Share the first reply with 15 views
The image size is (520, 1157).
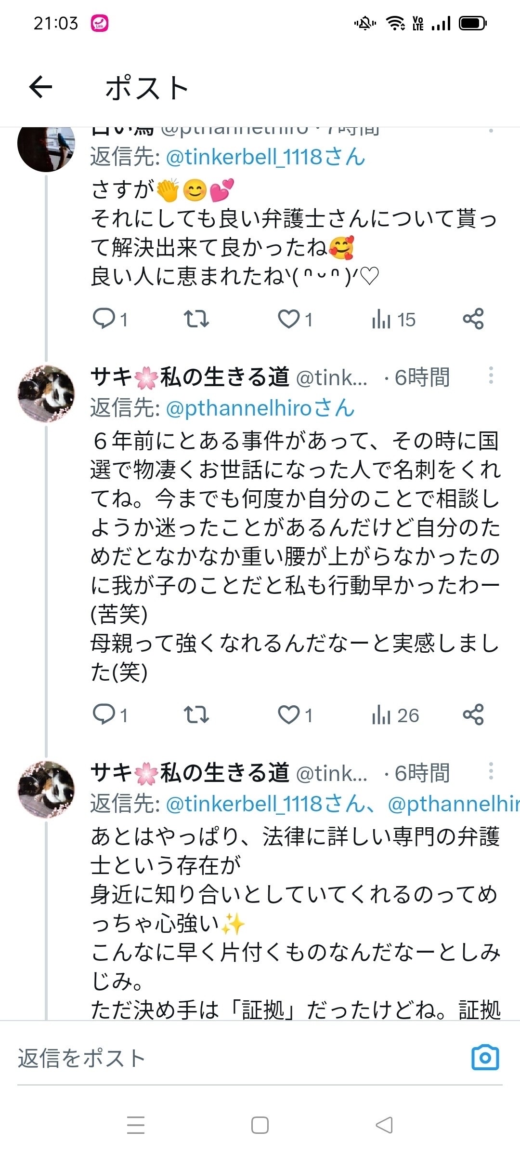coord(473,319)
